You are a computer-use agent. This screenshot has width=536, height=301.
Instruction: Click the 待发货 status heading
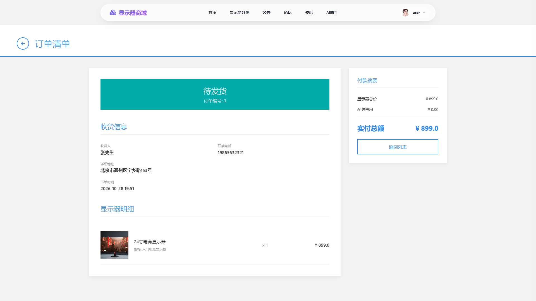[215, 91]
